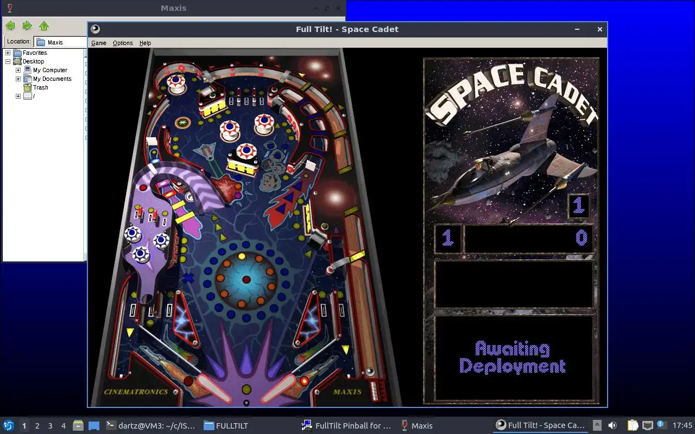The width and height of the screenshot is (695, 434).
Task: Click the top-left bumper on the table
Action: click(176, 84)
